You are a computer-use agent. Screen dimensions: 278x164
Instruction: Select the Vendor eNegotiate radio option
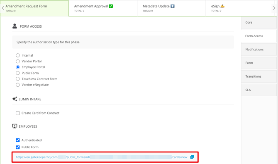pyautogui.click(x=18, y=85)
